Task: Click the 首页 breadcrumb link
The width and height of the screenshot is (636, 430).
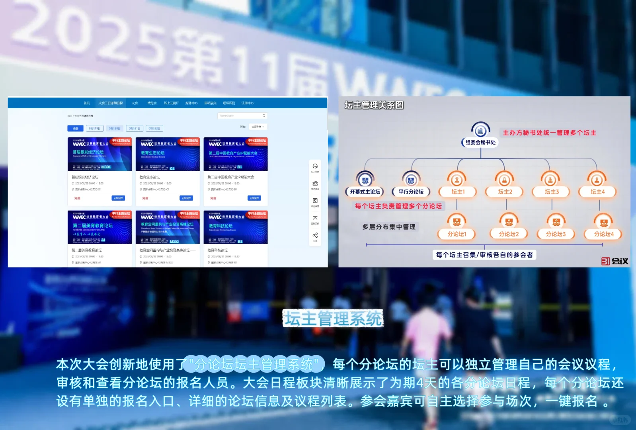Action: tap(70, 116)
